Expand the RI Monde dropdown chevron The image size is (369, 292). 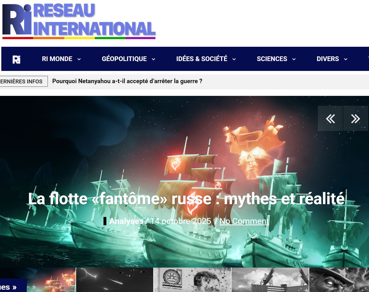(x=79, y=59)
